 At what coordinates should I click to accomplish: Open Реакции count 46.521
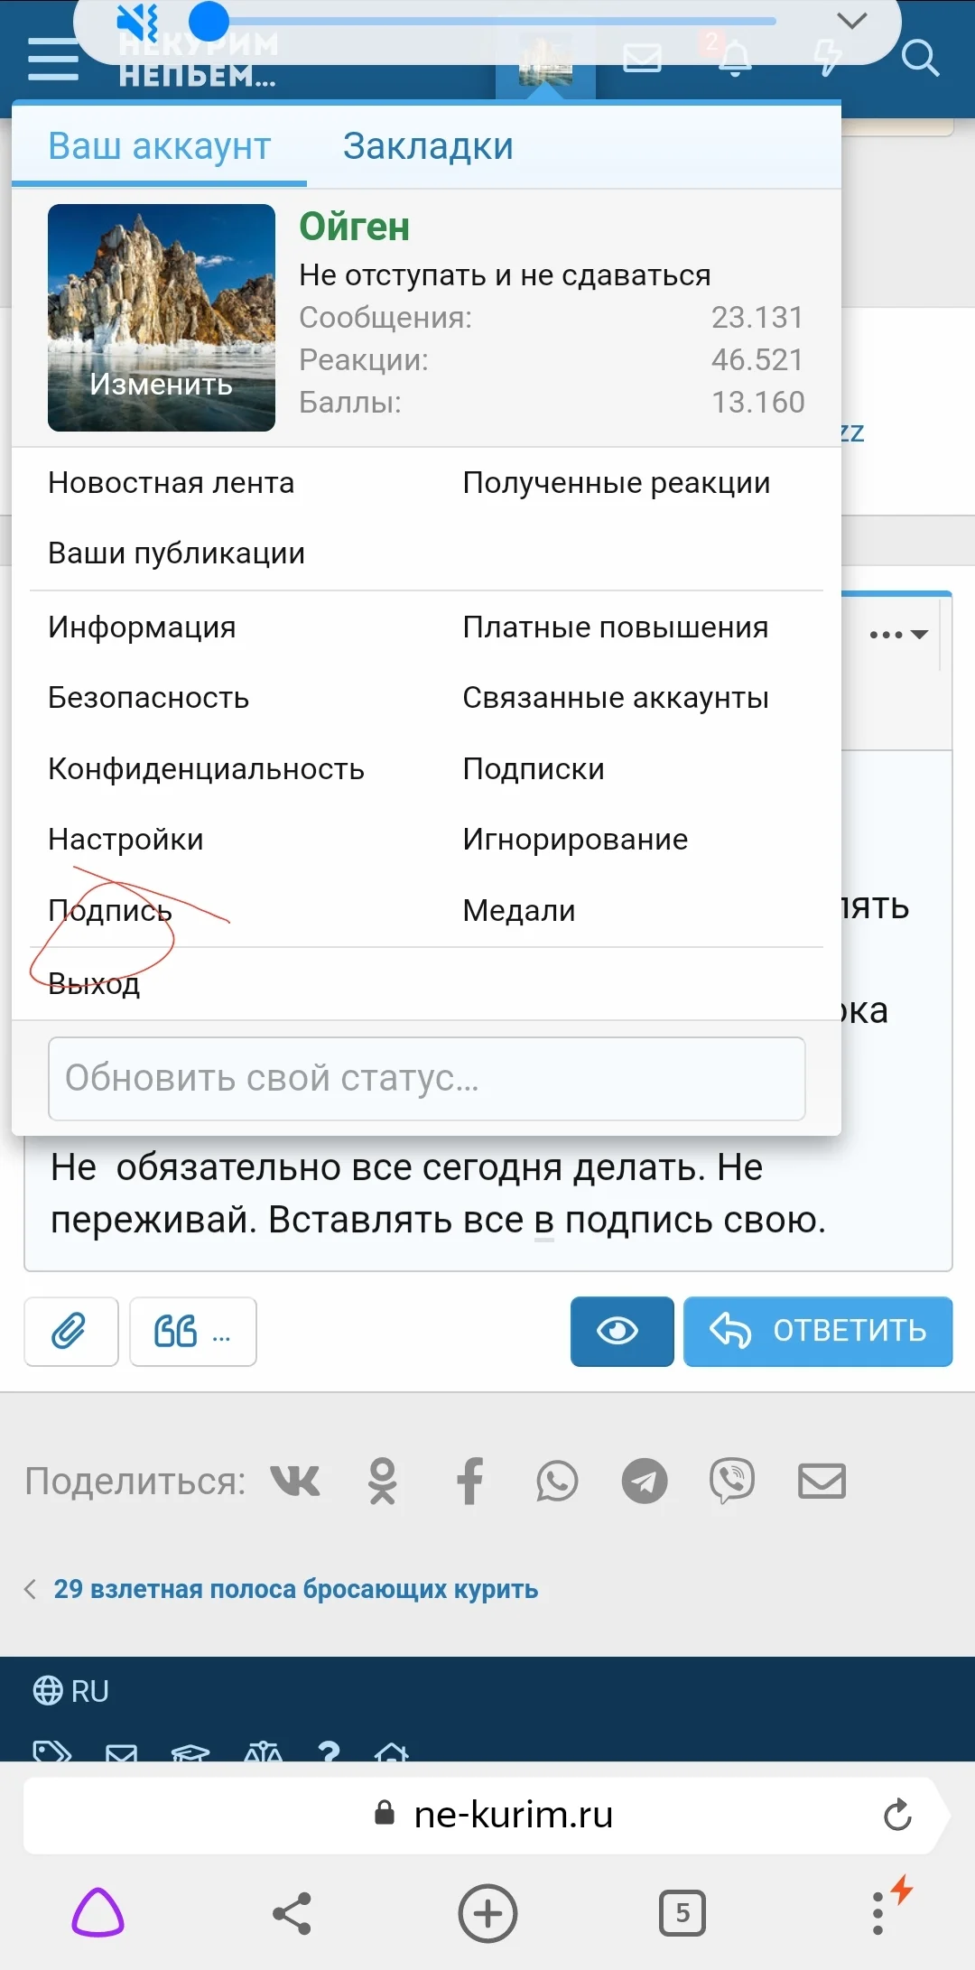[757, 360]
